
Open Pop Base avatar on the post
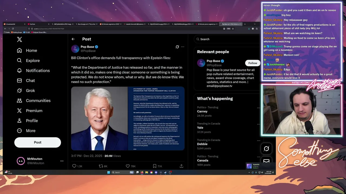point(75,49)
